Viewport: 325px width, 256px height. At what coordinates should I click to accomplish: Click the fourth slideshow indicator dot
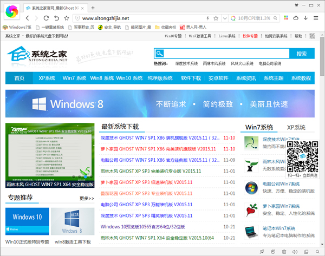(x=91, y=176)
